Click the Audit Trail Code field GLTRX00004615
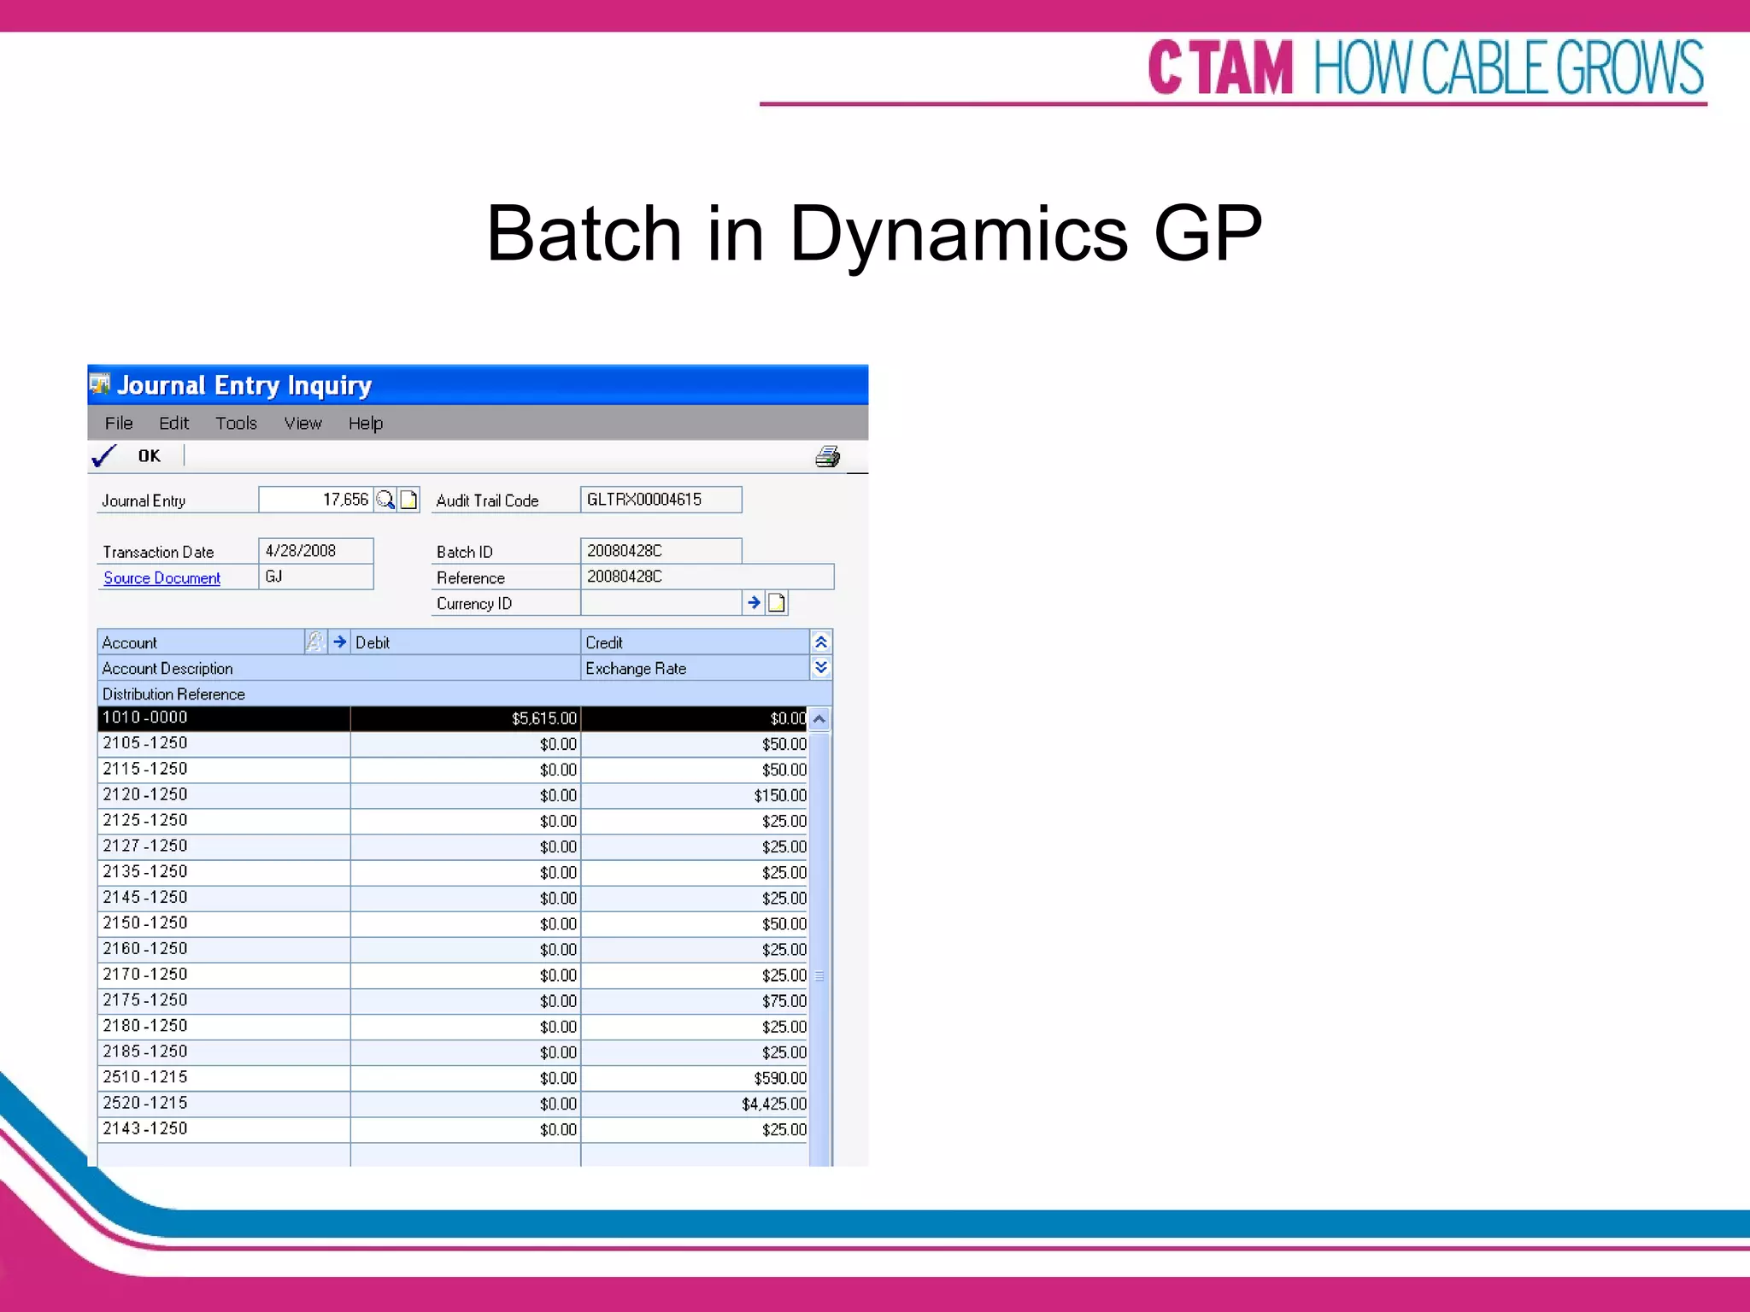1750x1312 pixels. click(661, 500)
